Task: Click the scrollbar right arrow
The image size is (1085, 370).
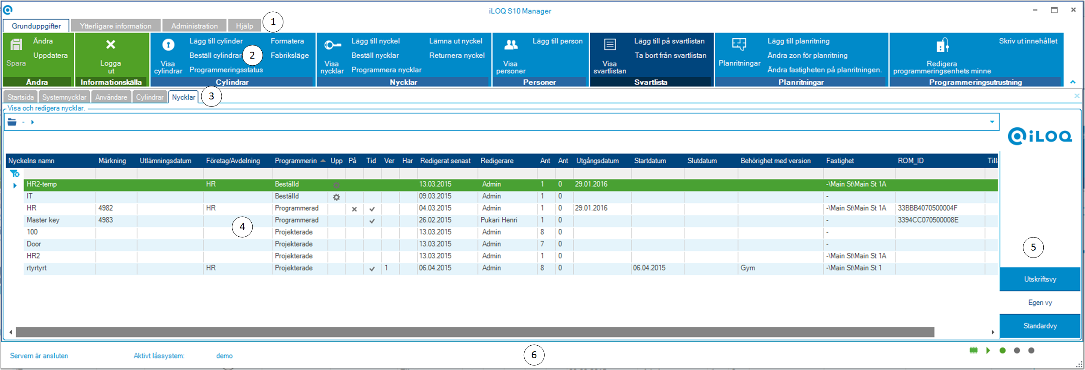Action: pyautogui.click(x=993, y=332)
